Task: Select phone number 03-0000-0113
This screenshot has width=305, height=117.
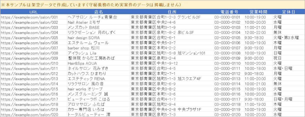Action: click(x=229, y=79)
